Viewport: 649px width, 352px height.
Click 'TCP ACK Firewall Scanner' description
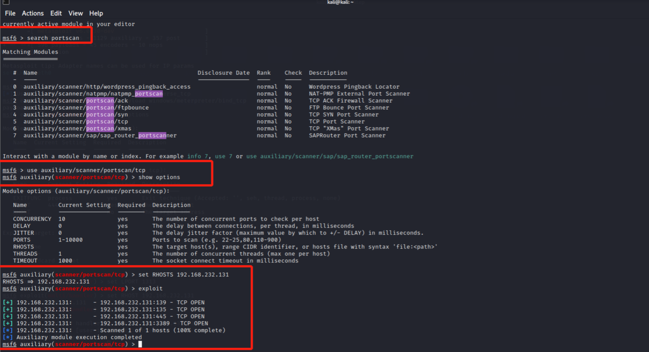coord(351,101)
